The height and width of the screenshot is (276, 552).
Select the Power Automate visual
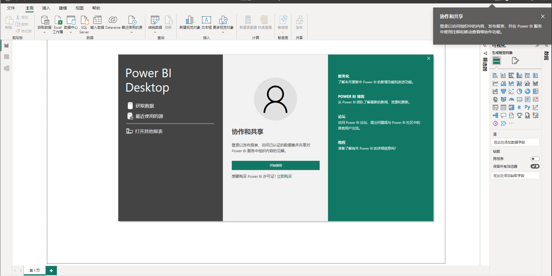click(x=503, y=124)
